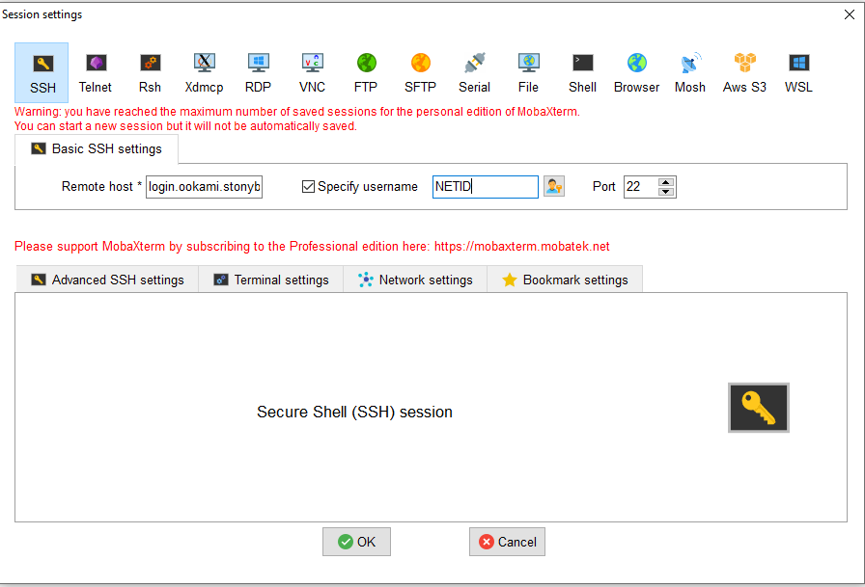Click the 'Remote host *' label
Image resolution: width=865 pixels, height=587 pixels.
click(101, 187)
